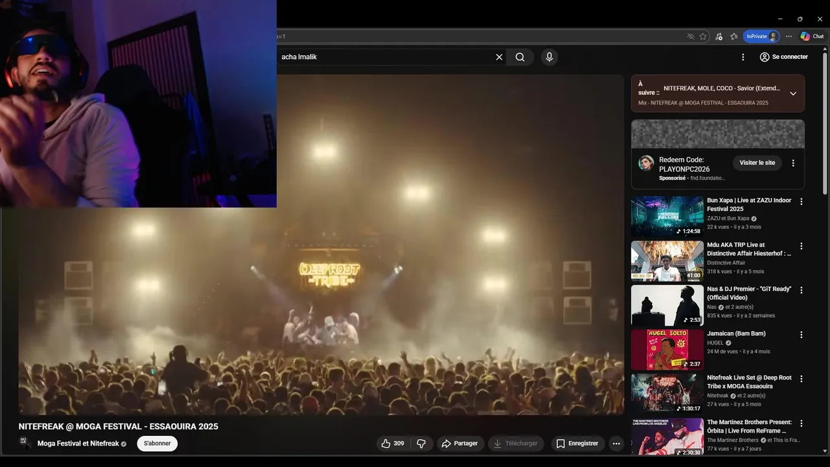Click the S'abonner subscribe button

click(x=157, y=444)
